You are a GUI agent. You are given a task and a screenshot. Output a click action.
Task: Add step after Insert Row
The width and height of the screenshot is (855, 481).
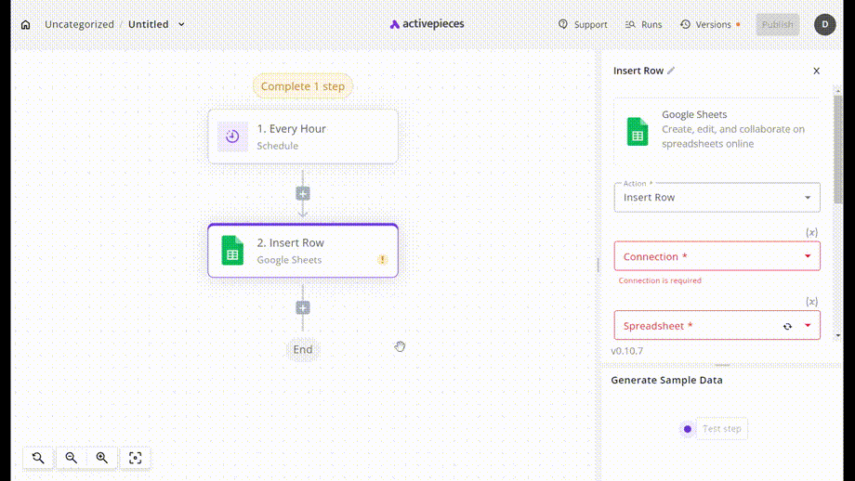coord(303,307)
